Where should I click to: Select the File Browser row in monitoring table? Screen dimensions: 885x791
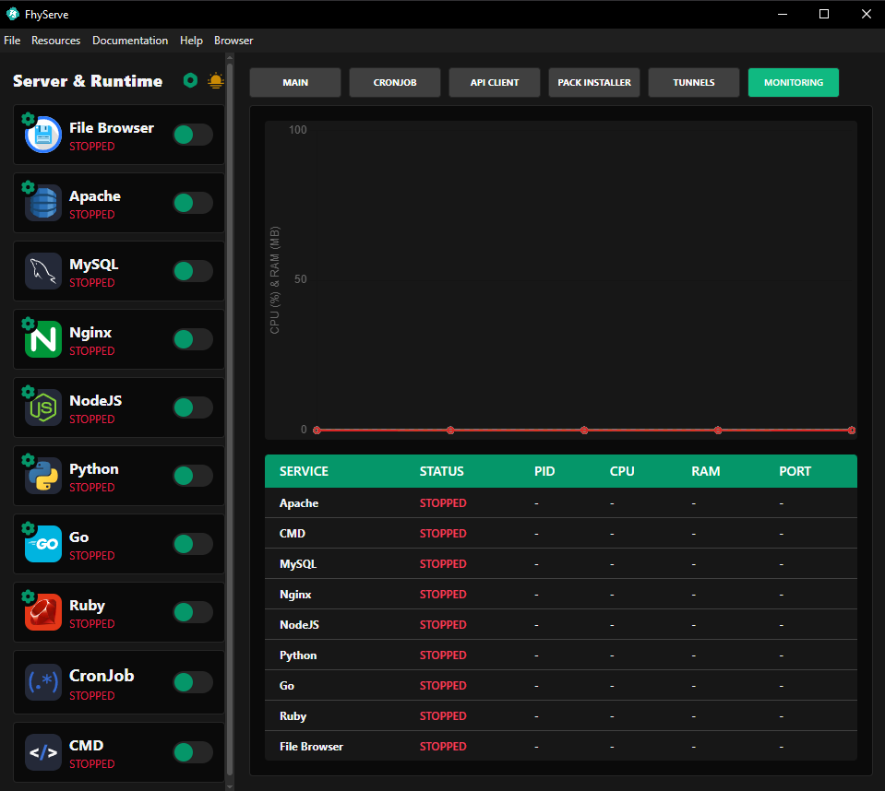pyautogui.click(x=561, y=747)
